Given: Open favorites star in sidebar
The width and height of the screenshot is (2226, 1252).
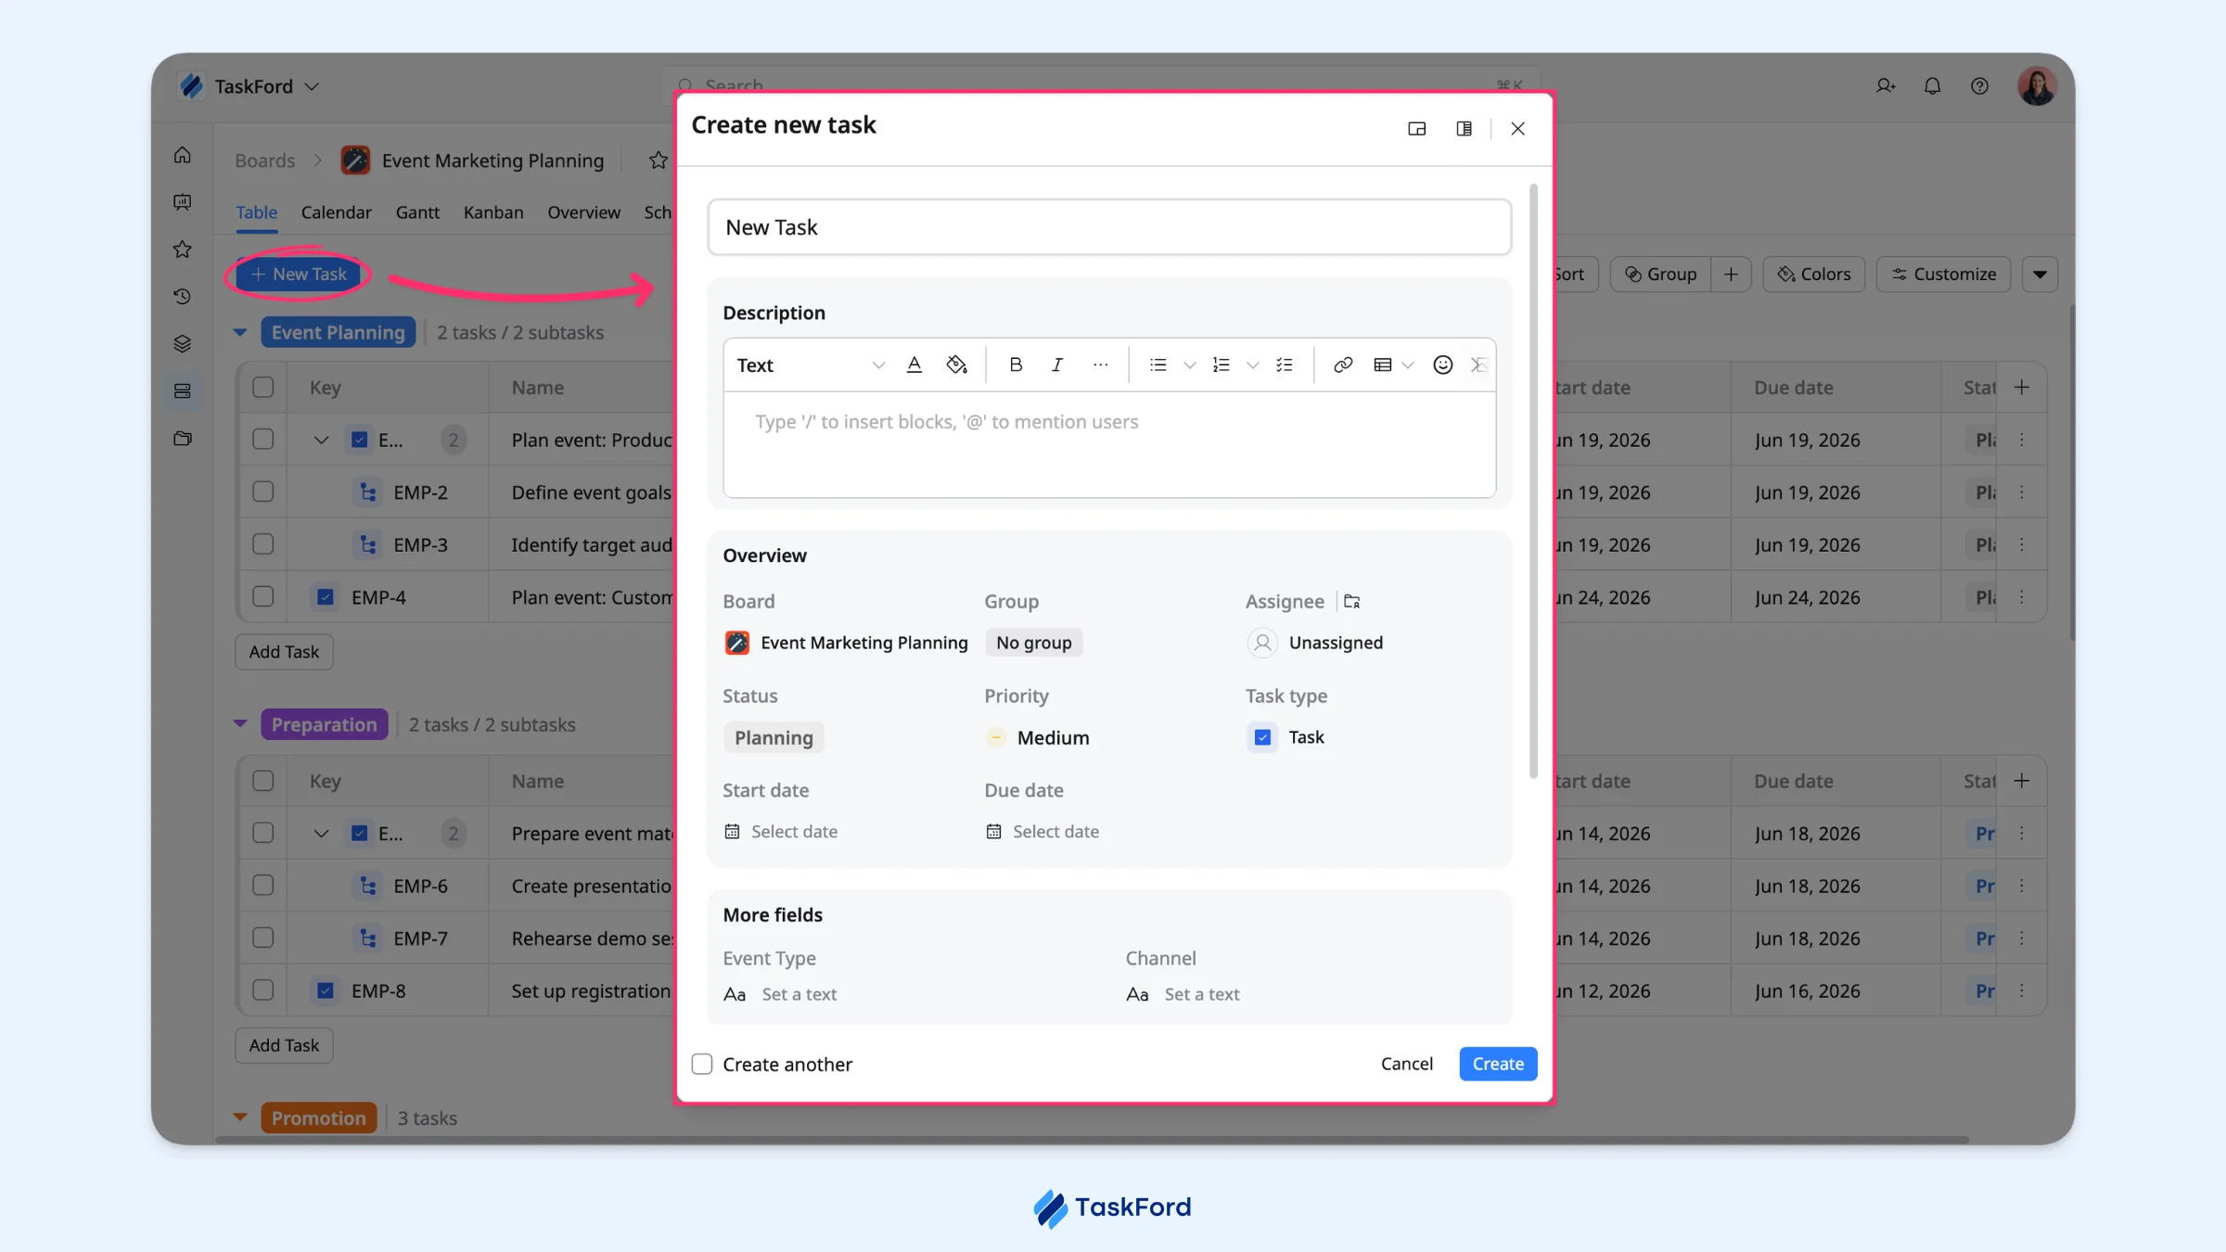Looking at the screenshot, I should coord(183,249).
